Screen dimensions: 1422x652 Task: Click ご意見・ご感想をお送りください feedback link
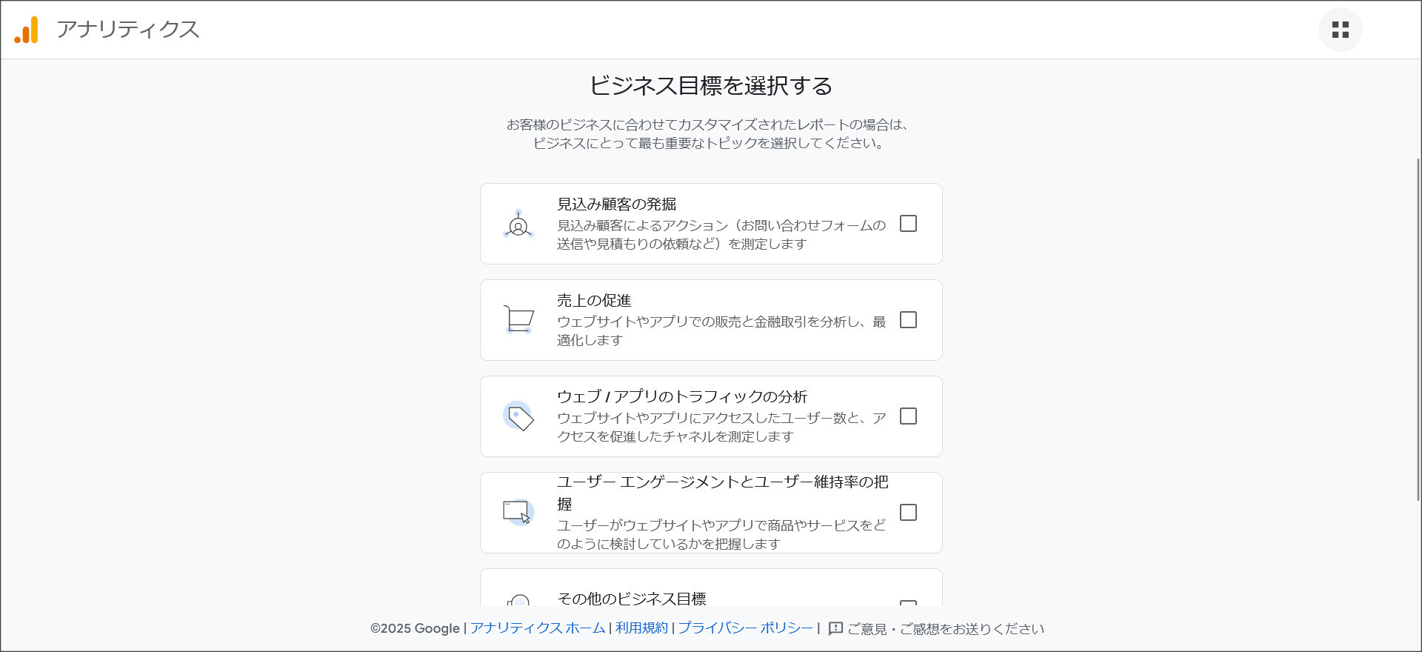click(946, 628)
